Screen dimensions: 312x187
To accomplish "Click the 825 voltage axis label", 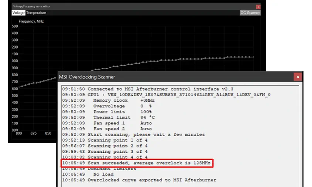I will [33, 133].
